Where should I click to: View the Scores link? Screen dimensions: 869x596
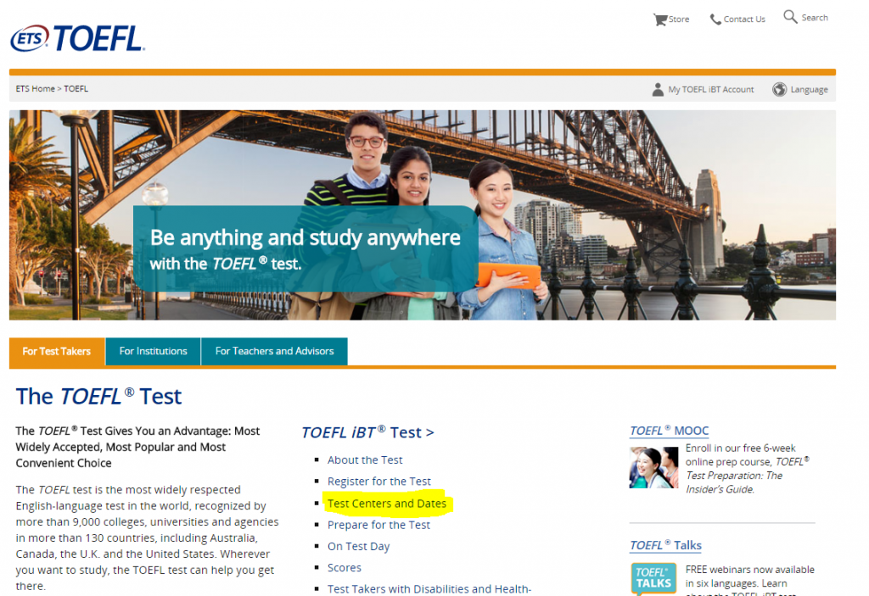(344, 568)
